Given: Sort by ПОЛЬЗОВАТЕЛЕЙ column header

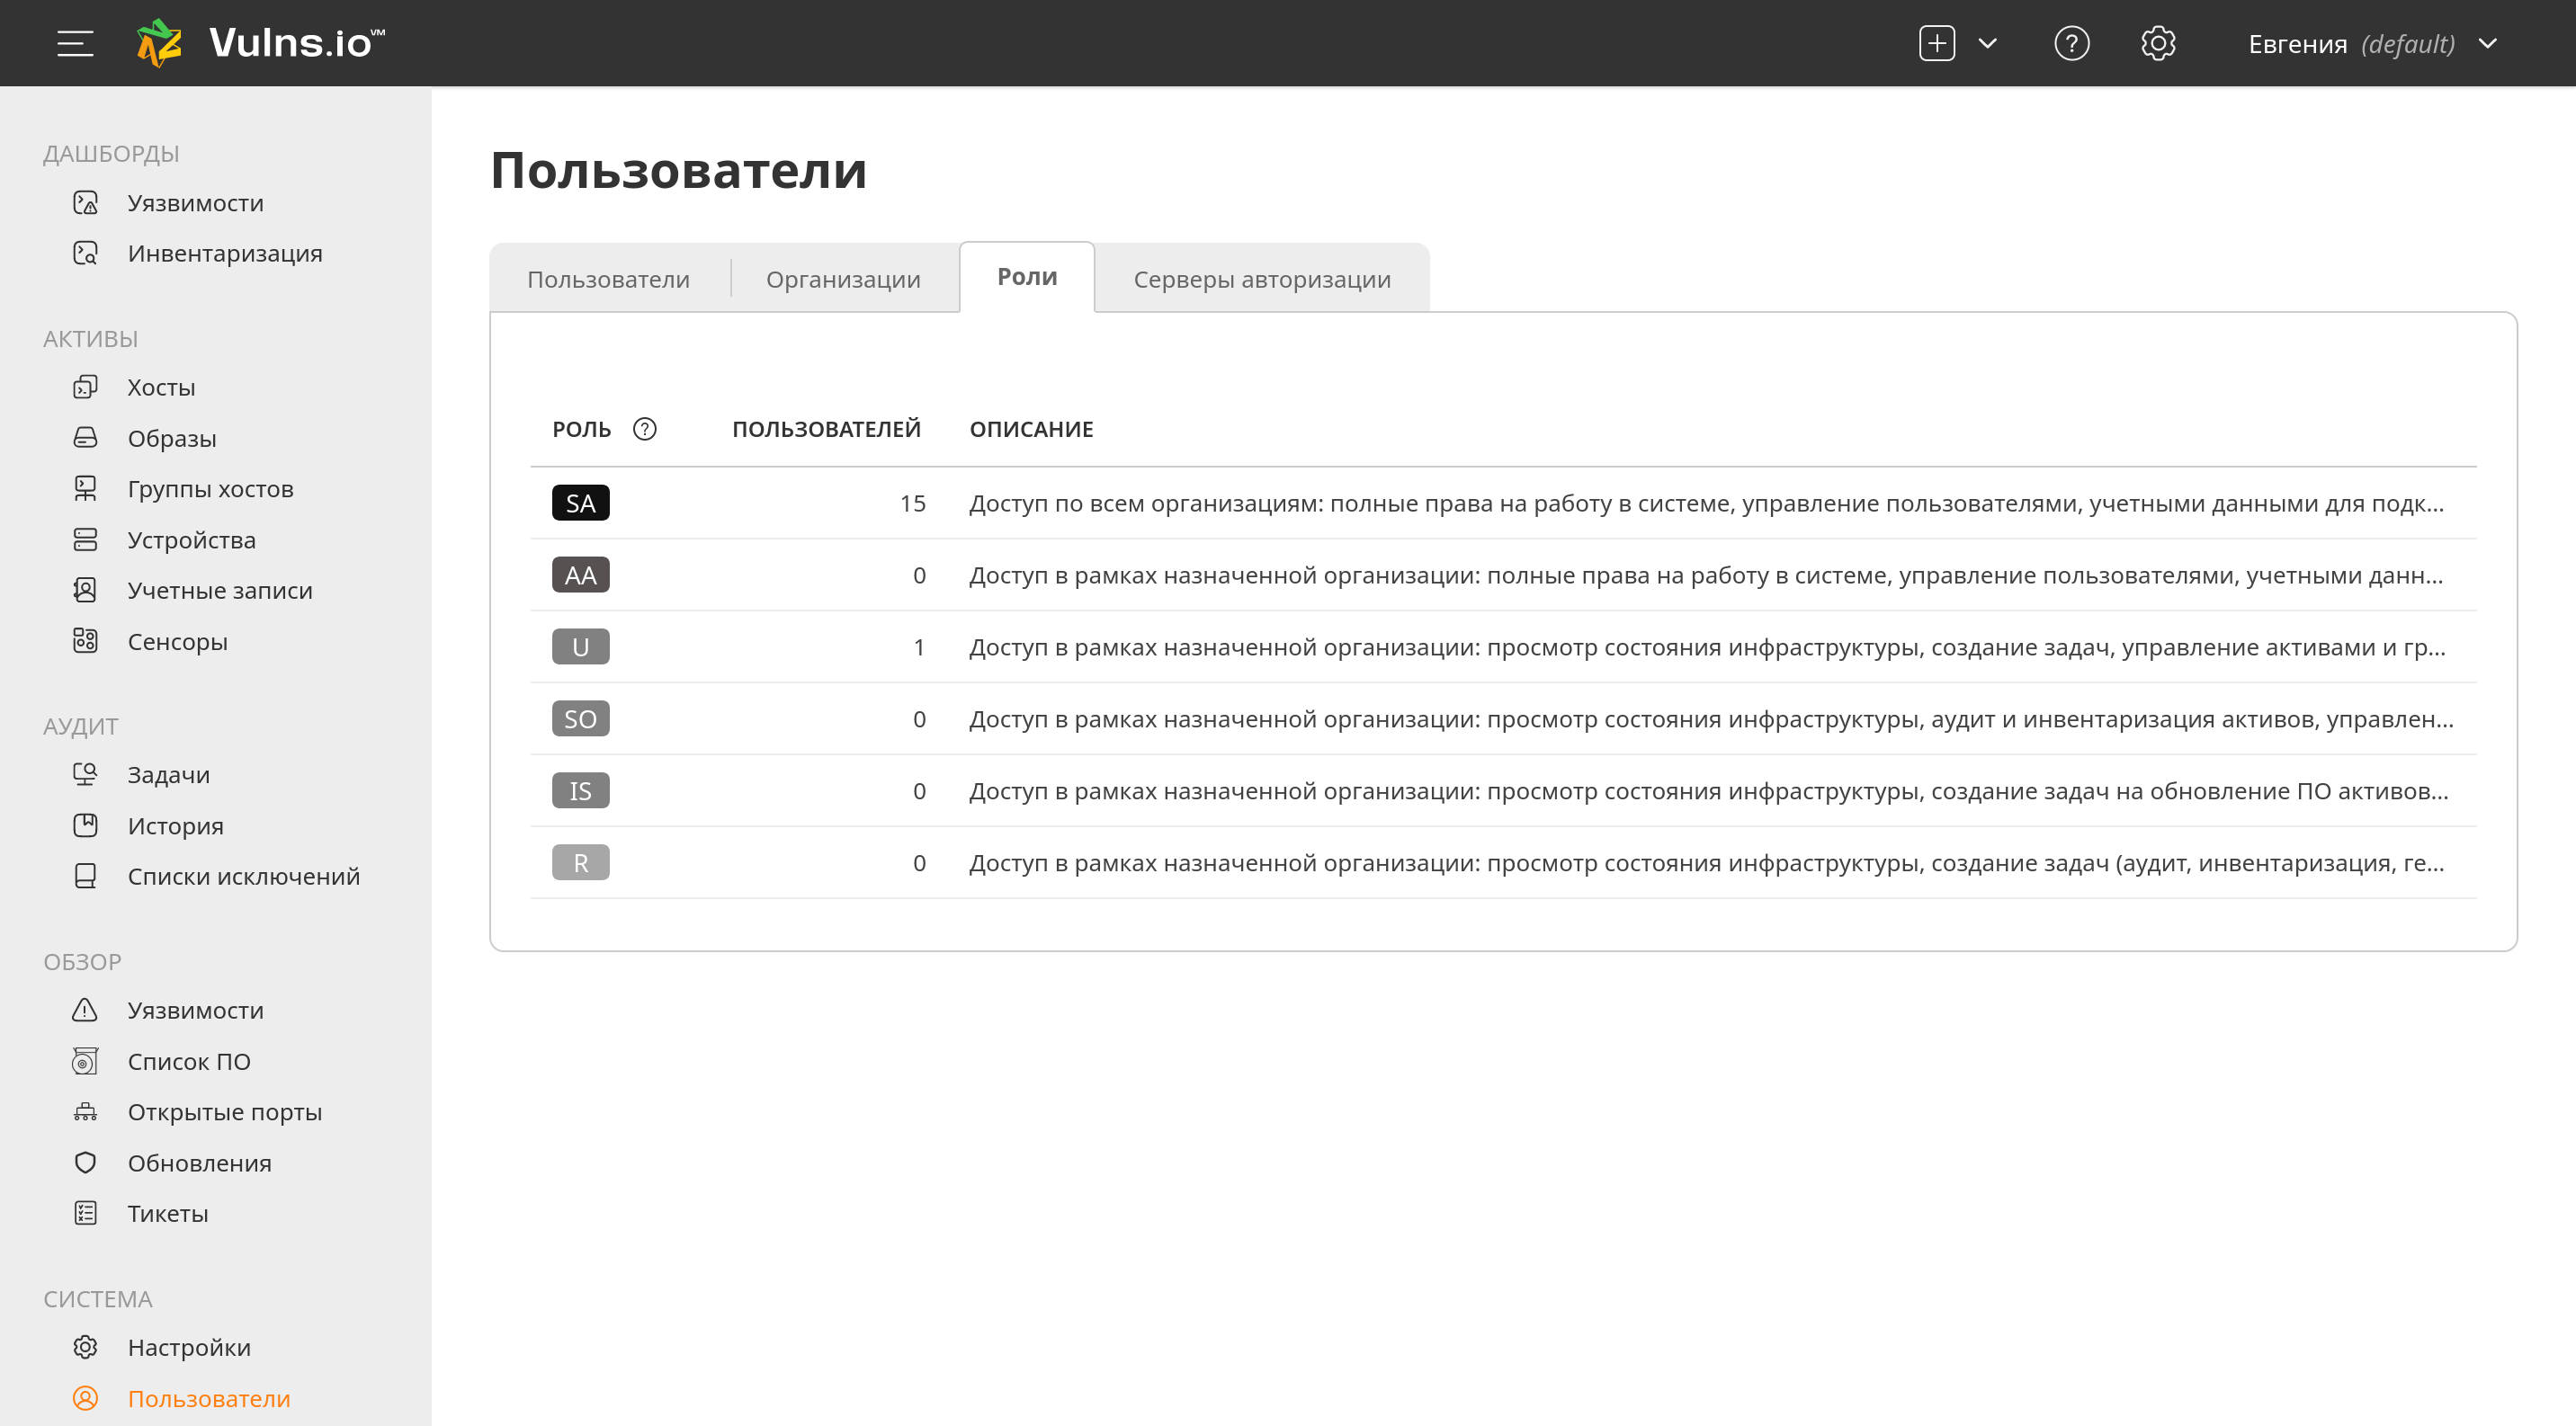Looking at the screenshot, I should click(826, 429).
